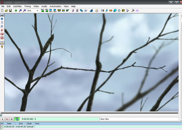Open script Properties icon

[x=77, y=11]
